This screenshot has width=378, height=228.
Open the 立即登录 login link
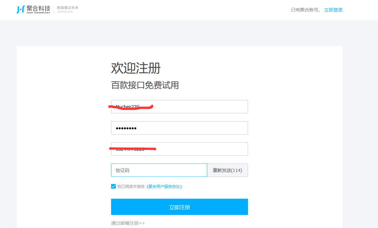pyautogui.click(x=333, y=10)
